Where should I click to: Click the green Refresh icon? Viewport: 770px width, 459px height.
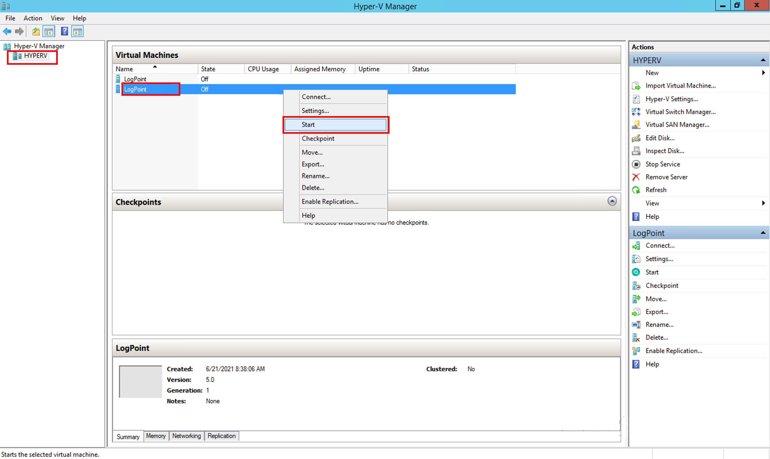pyautogui.click(x=636, y=190)
